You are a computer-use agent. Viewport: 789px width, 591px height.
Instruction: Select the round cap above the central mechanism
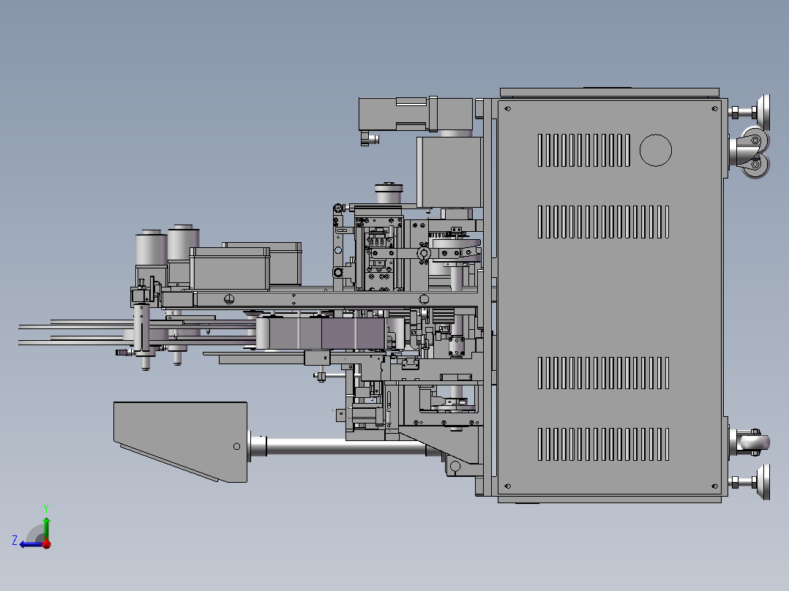point(389,193)
